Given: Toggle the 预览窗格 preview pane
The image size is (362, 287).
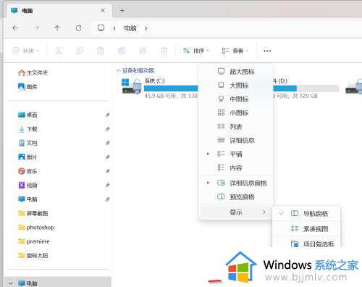Looking at the screenshot, I should click(x=236, y=197).
